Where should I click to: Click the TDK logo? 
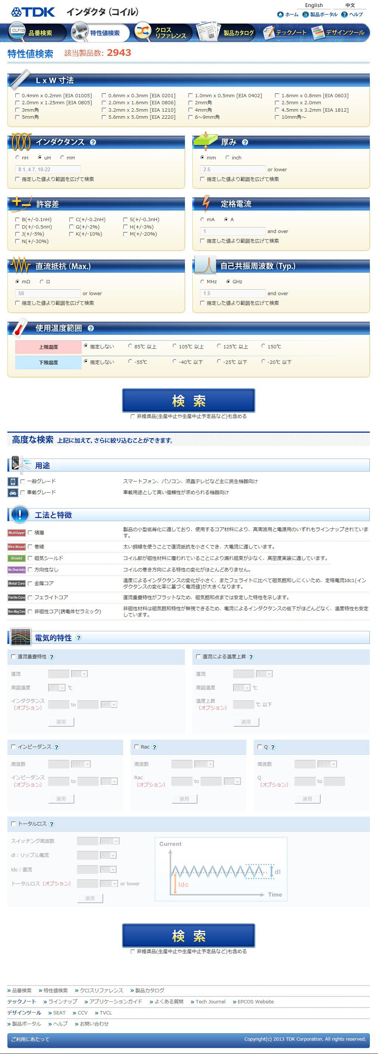pos(33,12)
